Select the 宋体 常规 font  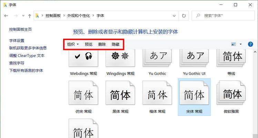194,97
